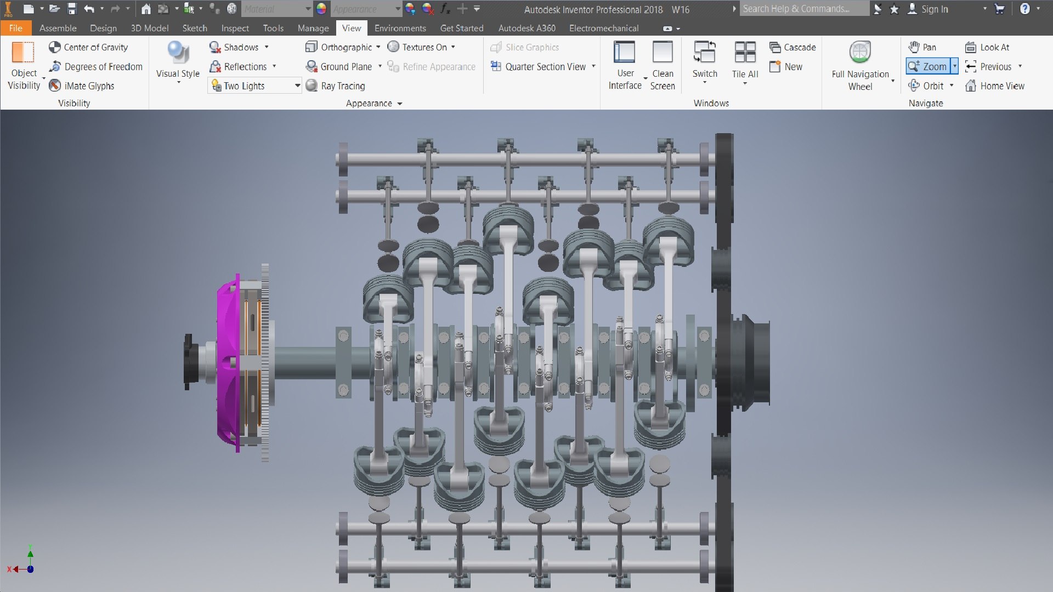Click the fx parameters icon
This screenshot has width=1053, height=592.
coord(445,9)
